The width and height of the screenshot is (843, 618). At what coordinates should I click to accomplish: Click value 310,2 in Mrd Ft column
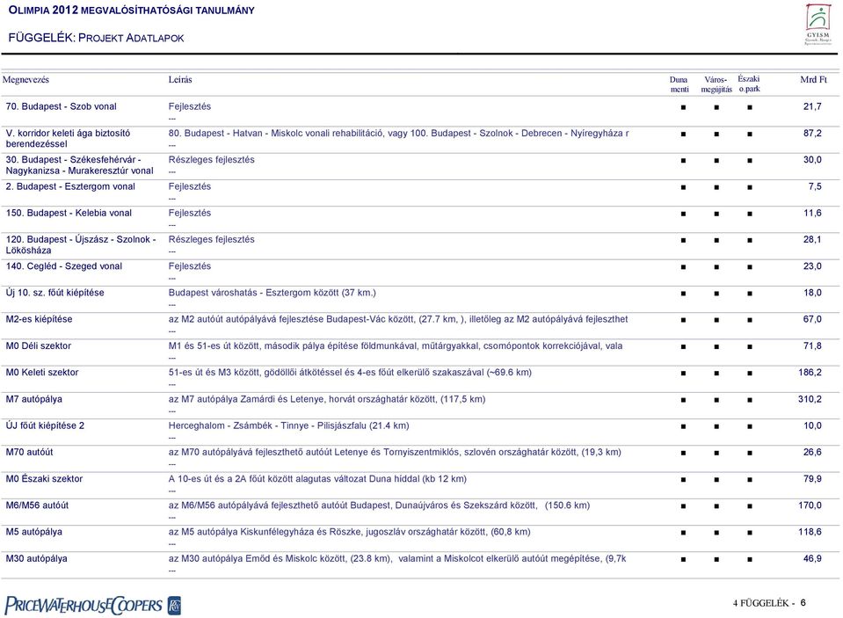pyautogui.click(x=810, y=399)
